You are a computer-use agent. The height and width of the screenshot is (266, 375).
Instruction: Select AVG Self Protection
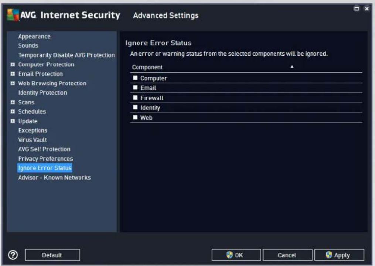pyautogui.click(x=44, y=149)
